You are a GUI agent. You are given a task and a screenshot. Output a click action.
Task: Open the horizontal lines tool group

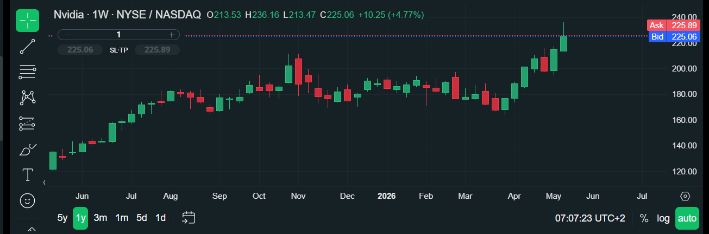click(x=27, y=71)
